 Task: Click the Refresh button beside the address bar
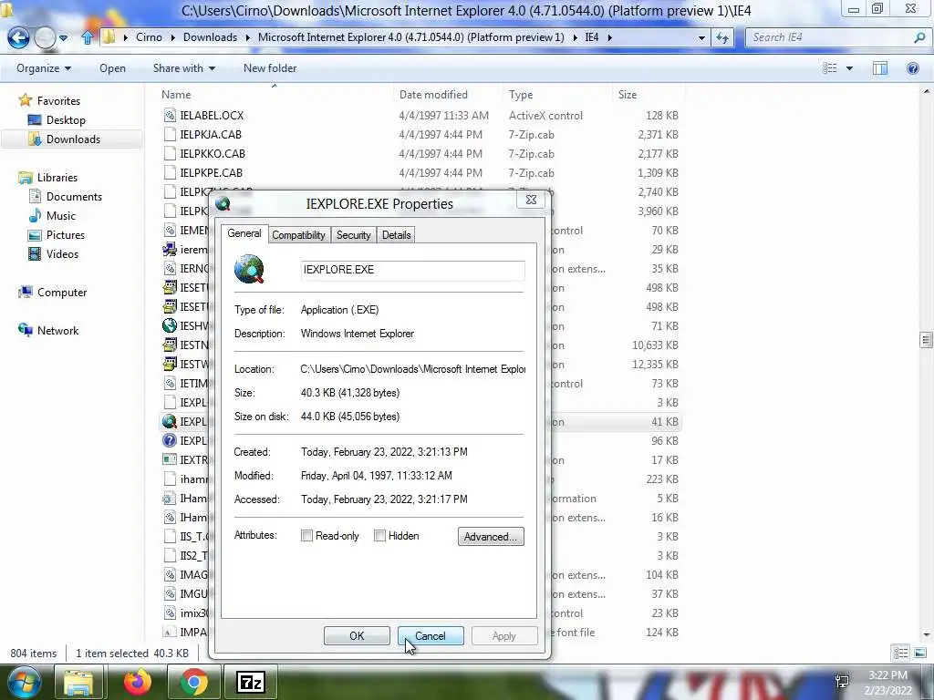(x=722, y=37)
